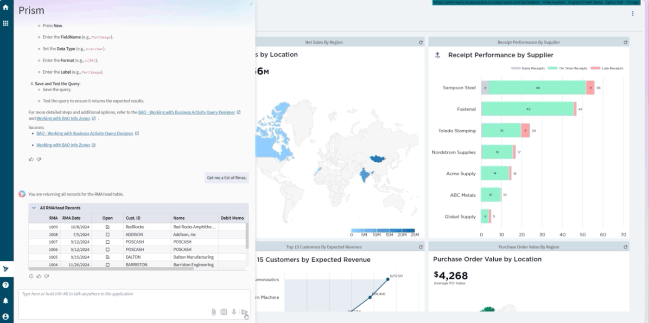
Task: Refresh the Net Sales By Region widget
Action: (x=420, y=42)
